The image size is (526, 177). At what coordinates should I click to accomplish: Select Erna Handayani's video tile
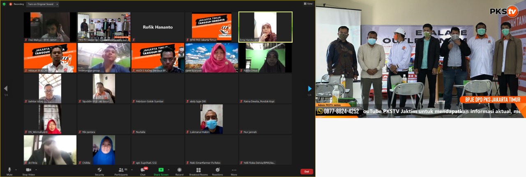[265, 27]
